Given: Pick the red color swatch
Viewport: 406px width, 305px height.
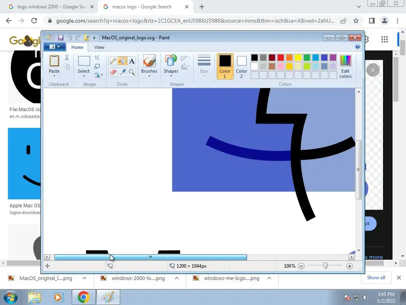Looking at the screenshot, I should [280, 57].
